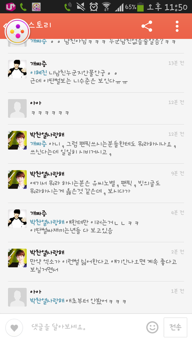
Task: Tap the battery indicator in status bar
Action: click(141, 7)
